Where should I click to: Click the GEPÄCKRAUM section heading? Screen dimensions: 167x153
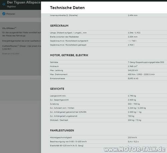tap(59, 26)
